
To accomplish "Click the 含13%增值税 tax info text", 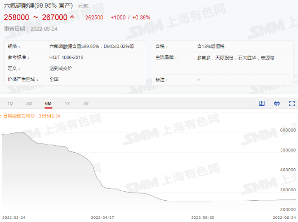I will point(211,46).
